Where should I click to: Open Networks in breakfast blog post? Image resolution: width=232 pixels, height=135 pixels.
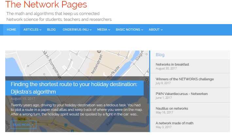coord(172,65)
